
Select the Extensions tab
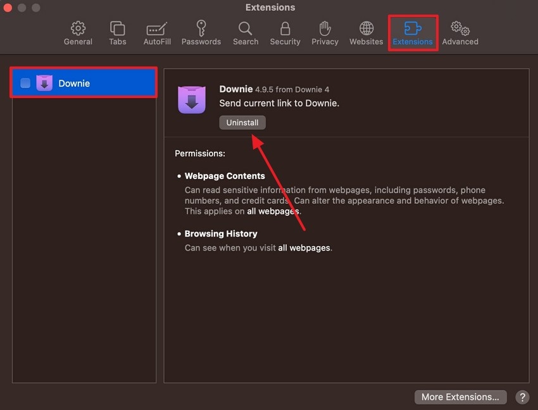[x=413, y=33]
